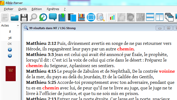Screen dimensions: 177x100
Task: Click the 99 résultats dans NT title
Action: [52, 28]
